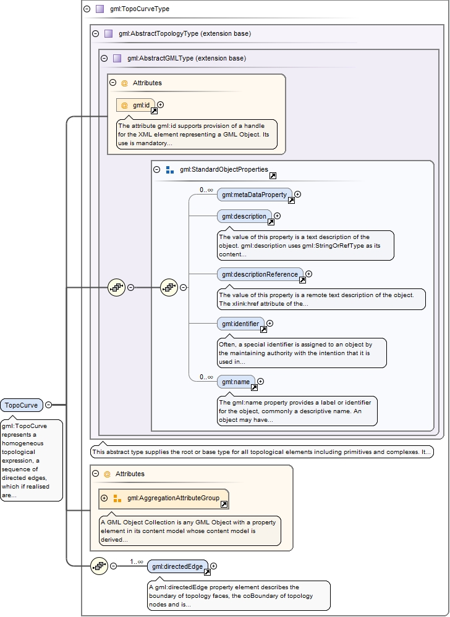Image resolution: width=450 pixels, height=617 pixels.
Task: Click the gml:id annotation note
Action: click(197, 134)
